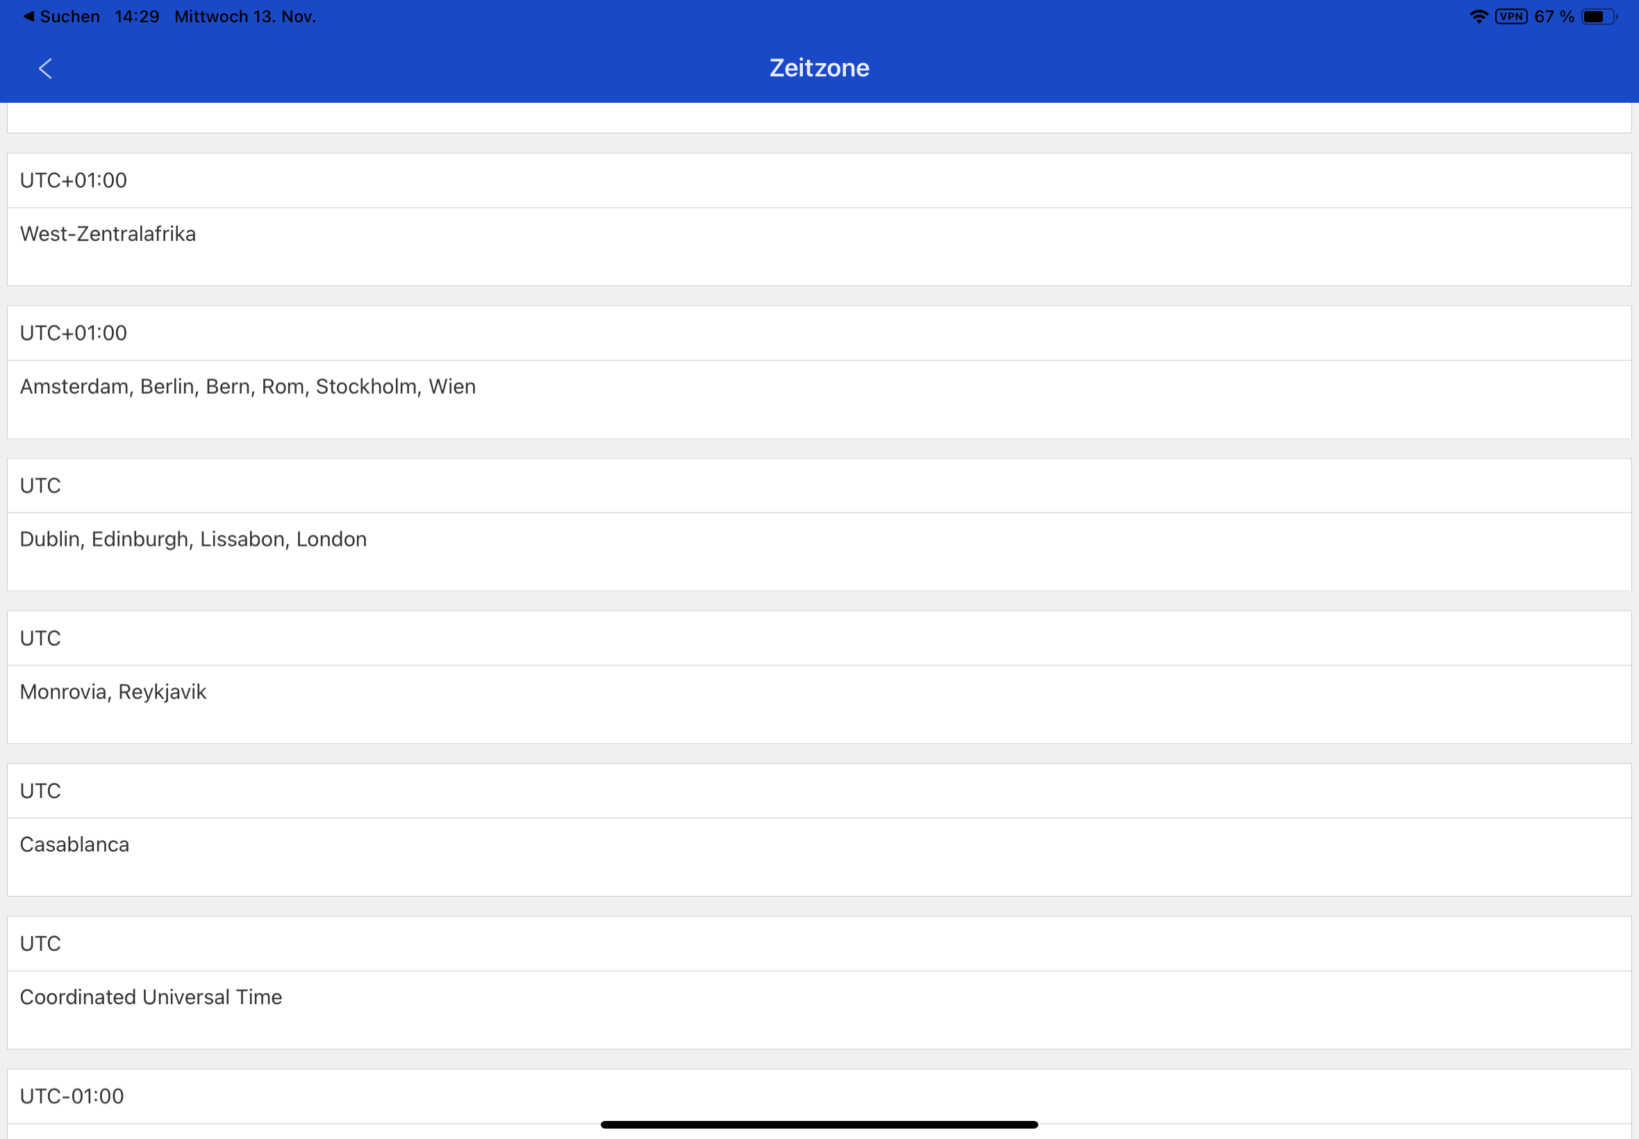Tap UTC+01:00 header above West-Zentralafrika
This screenshot has height=1139, width=1639.
74,181
